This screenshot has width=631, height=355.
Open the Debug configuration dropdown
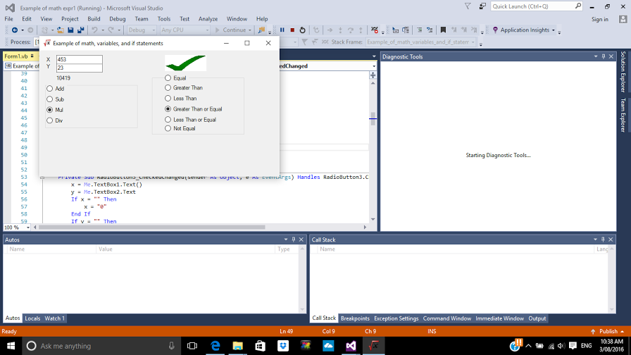coord(142,30)
